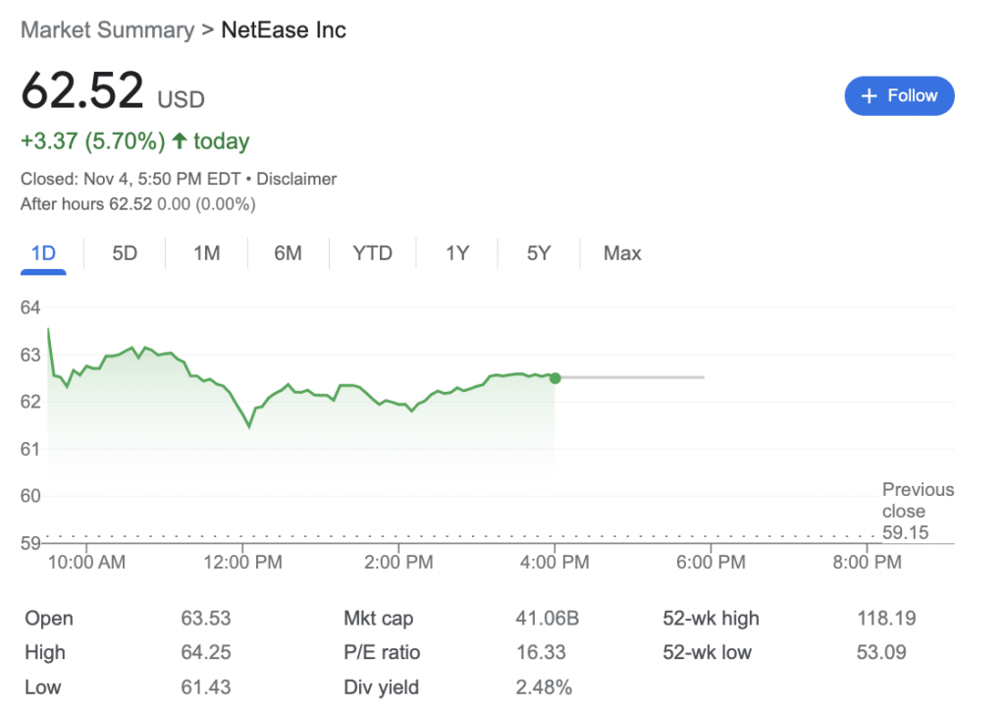The height and width of the screenshot is (712, 1005).
Task: Select the 1D chart range tab
Action: [43, 253]
